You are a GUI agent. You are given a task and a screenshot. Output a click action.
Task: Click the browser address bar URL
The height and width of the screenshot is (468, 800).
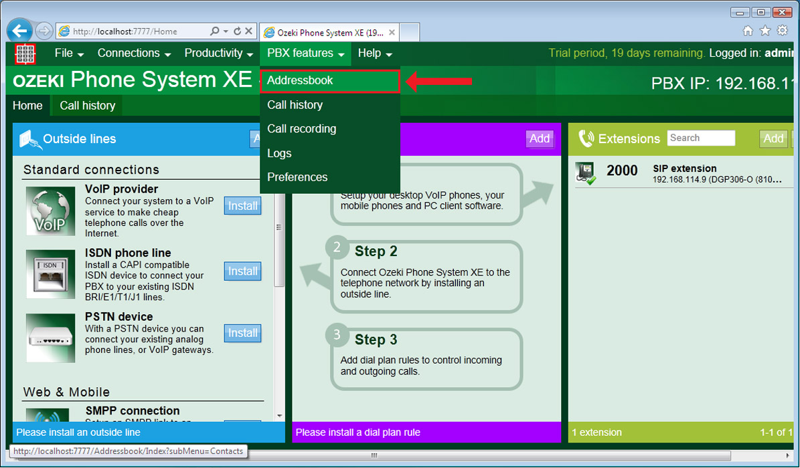point(125,31)
